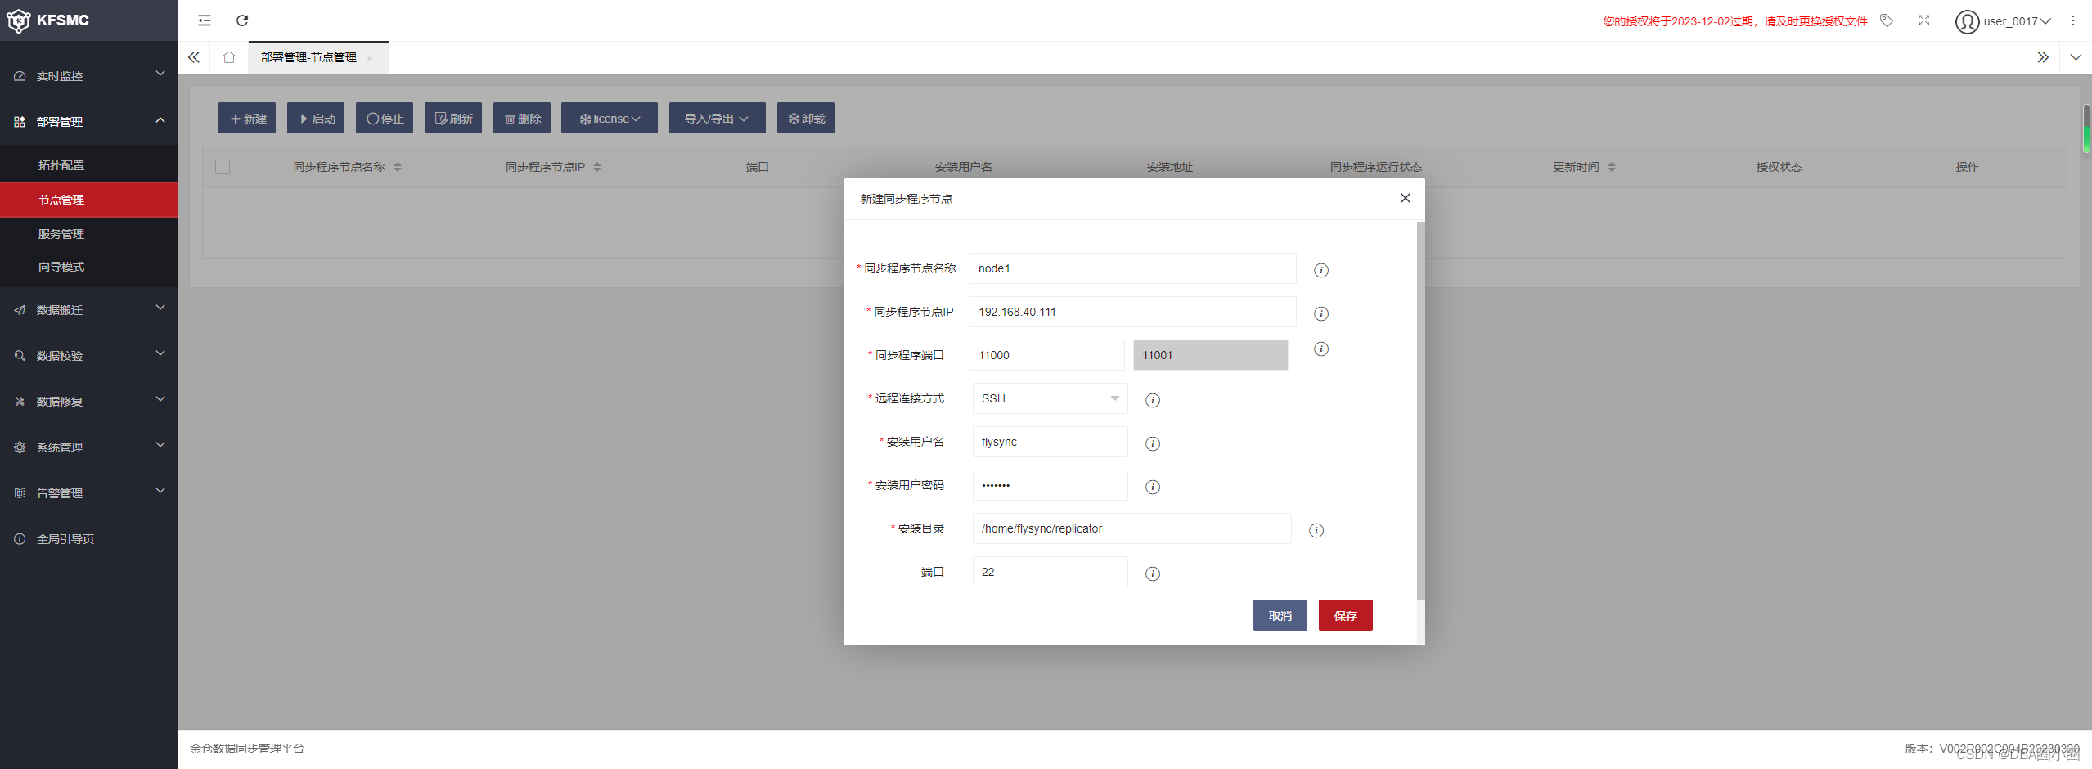Image resolution: width=2092 pixels, height=769 pixels.
Task: Focus 同步程序节点IP input field
Action: click(x=1132, y=312)
